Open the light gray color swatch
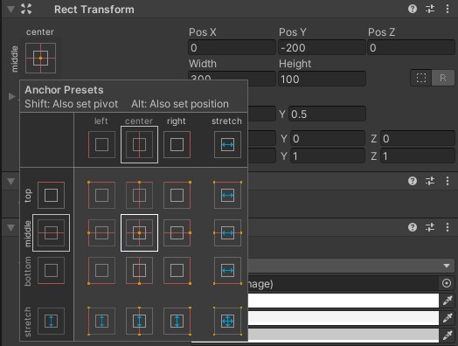 (343, 336)
